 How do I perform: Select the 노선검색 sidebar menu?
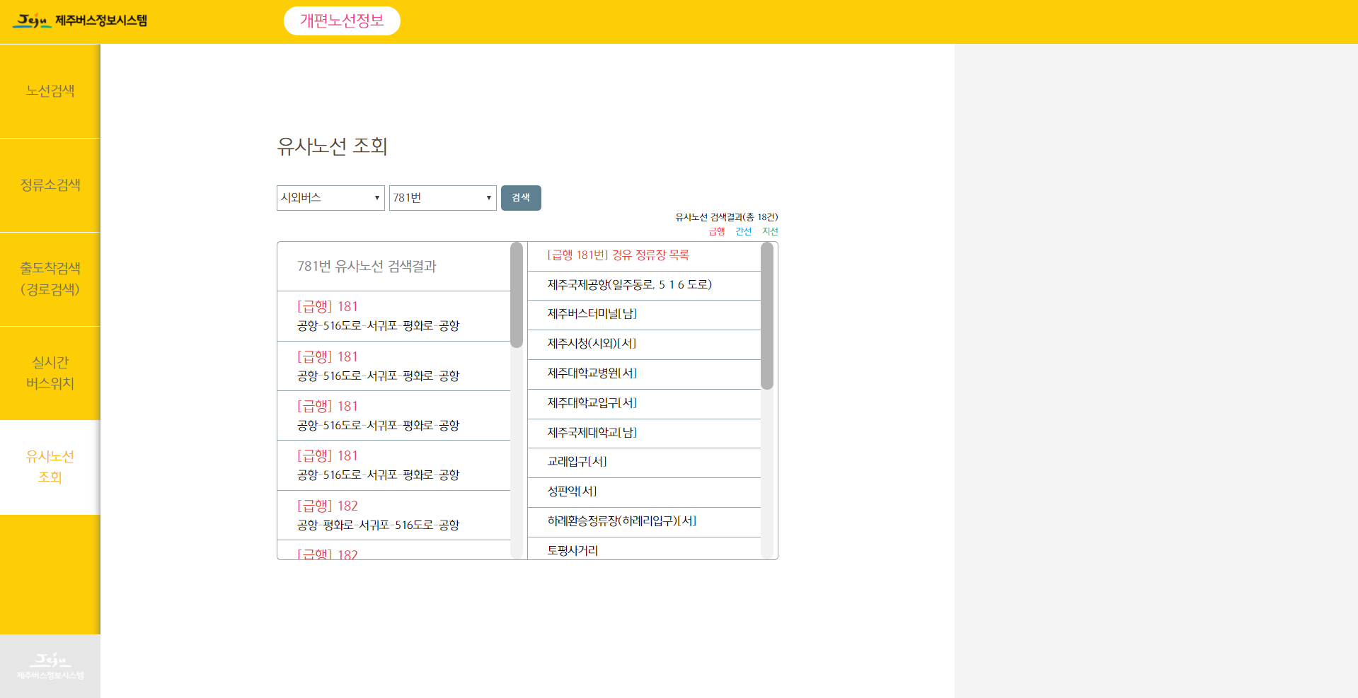pos(50,91)
